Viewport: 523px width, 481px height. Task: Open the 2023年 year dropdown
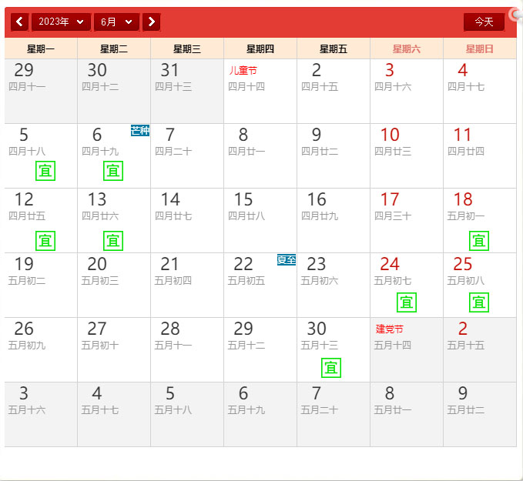(61, 22)
